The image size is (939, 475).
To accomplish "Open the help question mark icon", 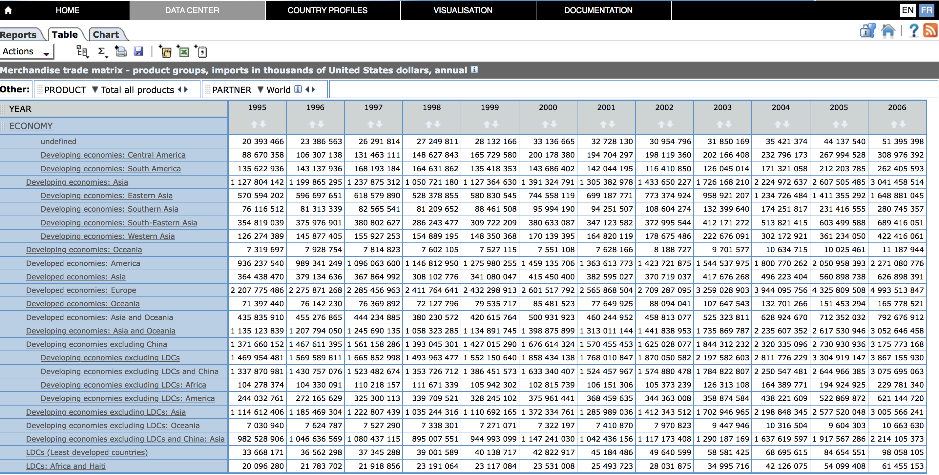I will point(913,31).
